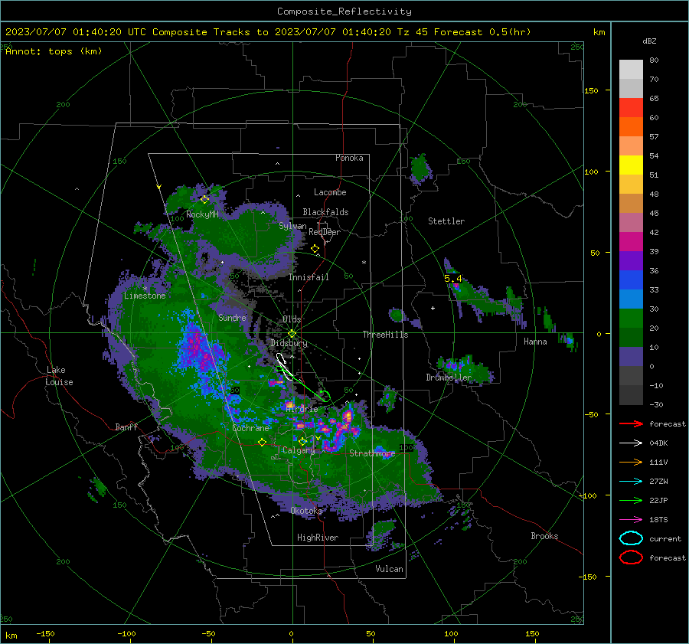Click the 'Didsbury' city label
Screen dimensions: 689x644
click(x=289, y=343)
